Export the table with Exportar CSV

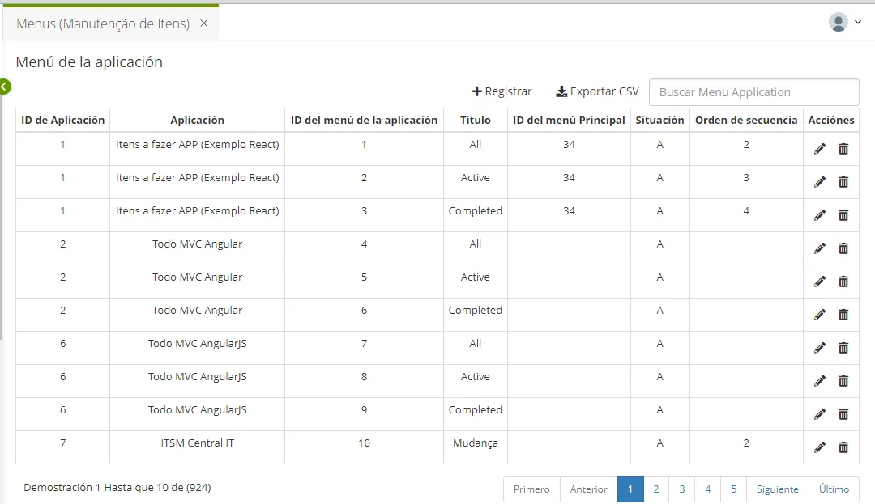[597, 91]
